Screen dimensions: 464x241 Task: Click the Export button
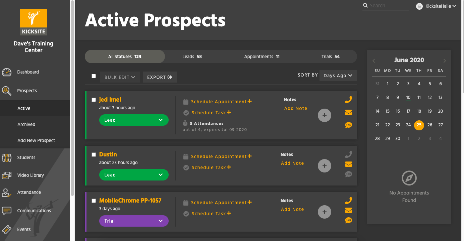(160, 77)
